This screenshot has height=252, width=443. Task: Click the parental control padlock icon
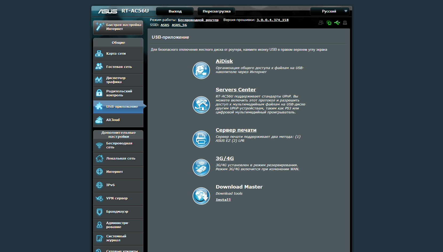point(99,93)
